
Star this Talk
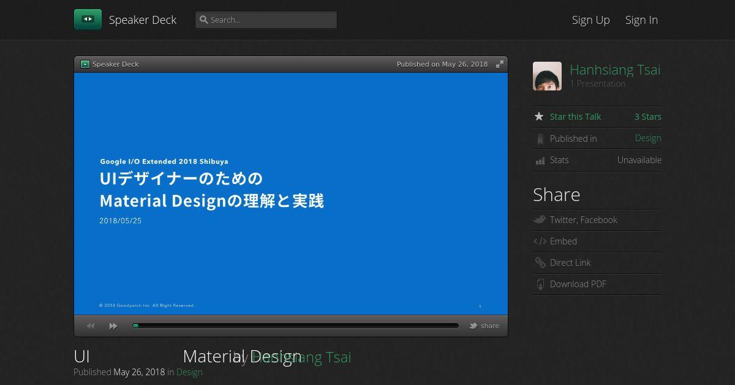[x=575, y=117]
